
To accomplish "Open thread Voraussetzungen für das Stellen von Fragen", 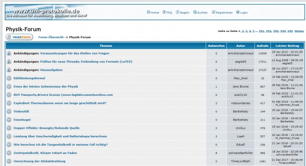I will point(75,53).
